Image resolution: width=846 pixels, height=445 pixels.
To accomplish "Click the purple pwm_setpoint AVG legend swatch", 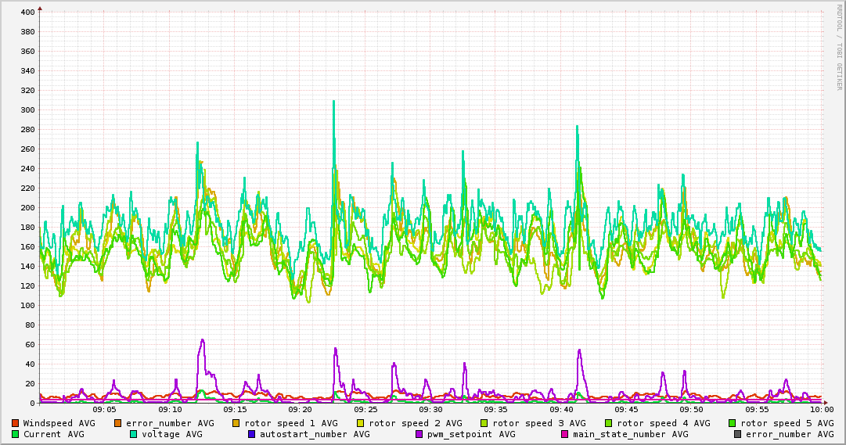I will (419, 434).
